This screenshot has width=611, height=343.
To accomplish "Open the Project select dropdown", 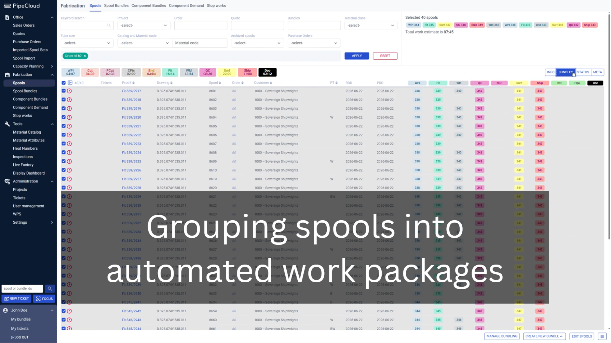I will coord(144,26).
